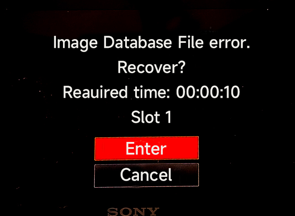This screenshot has height=216, width=295.
Task: Select the red Enter button
Action: [x=146, y=148]
